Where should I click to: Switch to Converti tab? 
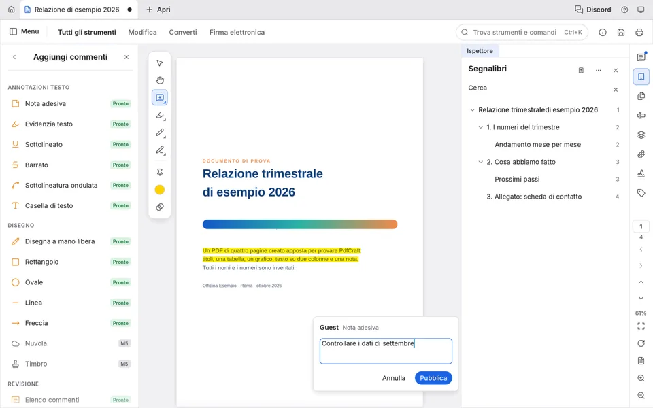tap(183, 32)
